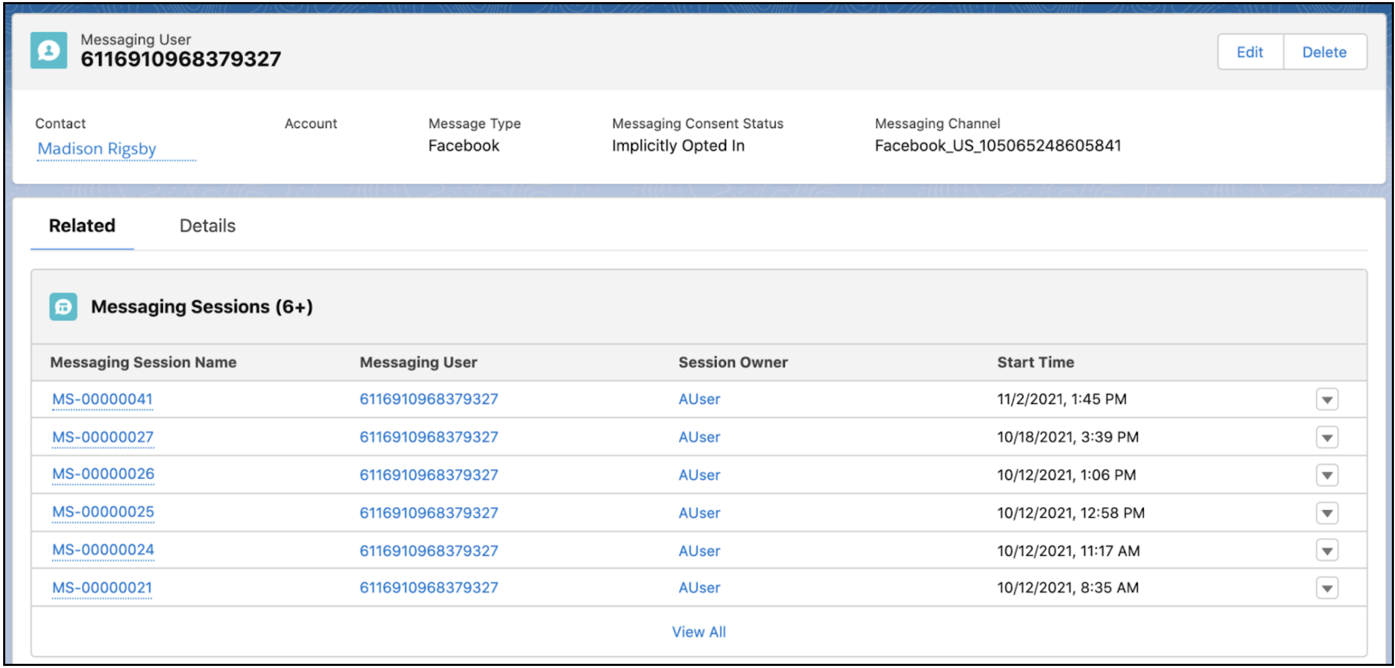Click the Messaging User header icon
Viewport: 1395px width, 668px height.
tap(48, 50)
